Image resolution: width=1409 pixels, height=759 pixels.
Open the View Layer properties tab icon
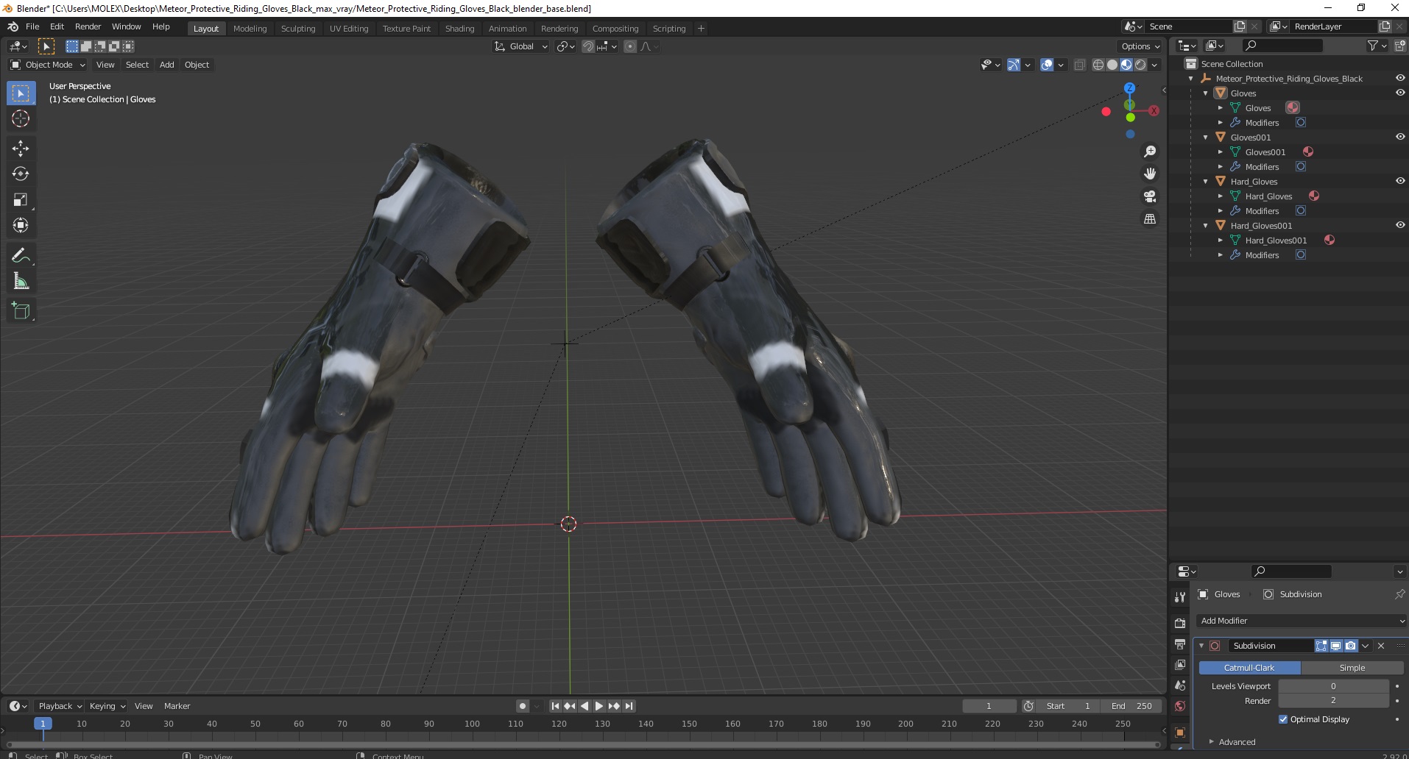[1180, 665]
